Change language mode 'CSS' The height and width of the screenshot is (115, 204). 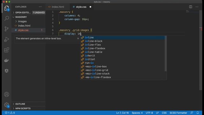pos(164,113)
